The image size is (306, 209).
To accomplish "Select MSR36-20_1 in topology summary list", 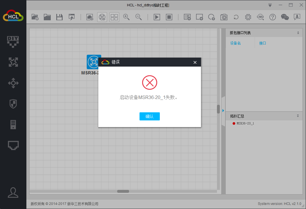I will point(245,123).
